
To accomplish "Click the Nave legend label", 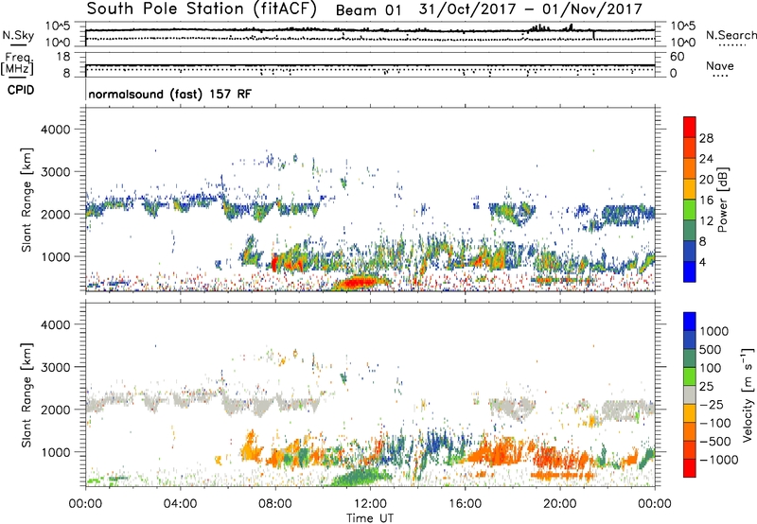I will [x=720, y=66].
